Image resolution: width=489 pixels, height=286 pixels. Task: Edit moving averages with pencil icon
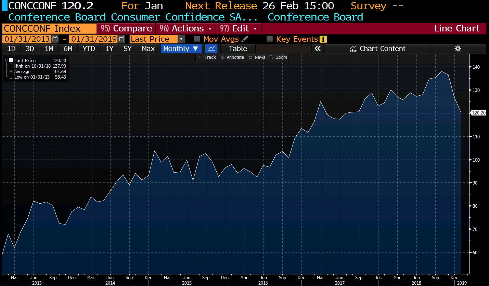point(245,39)
